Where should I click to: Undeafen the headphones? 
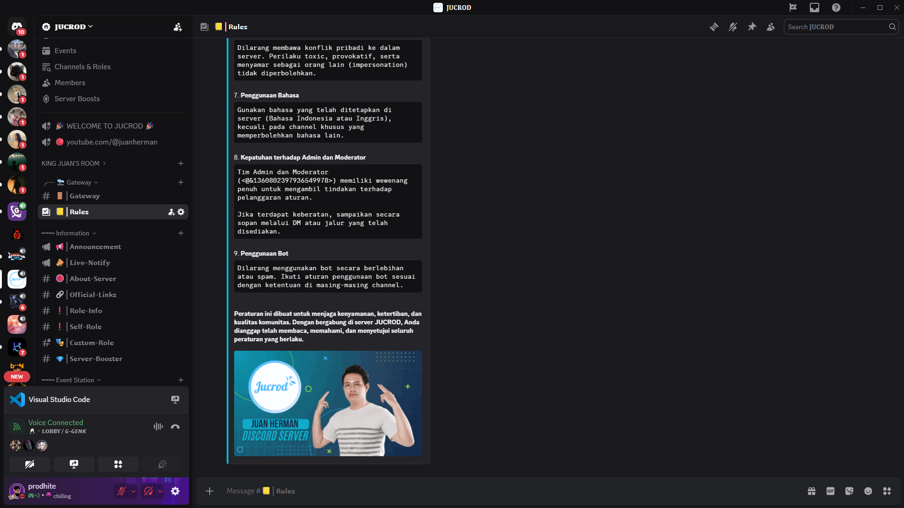click(148, 491)
